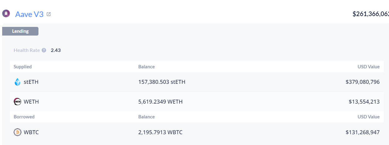The width and height of the screenshot is (389, 145).
Task: Click the $379,080,796 stETH USD value
Action: 362,82
